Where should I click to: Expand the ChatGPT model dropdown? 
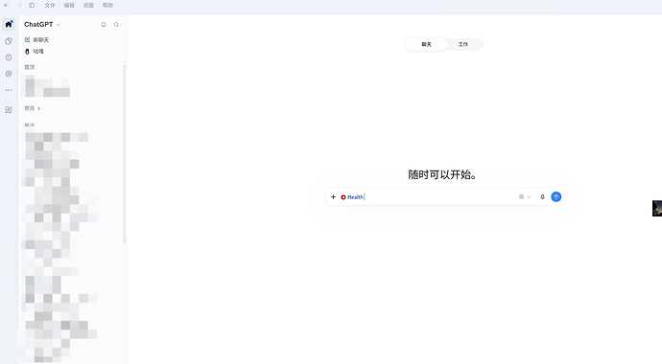[42, 25]
